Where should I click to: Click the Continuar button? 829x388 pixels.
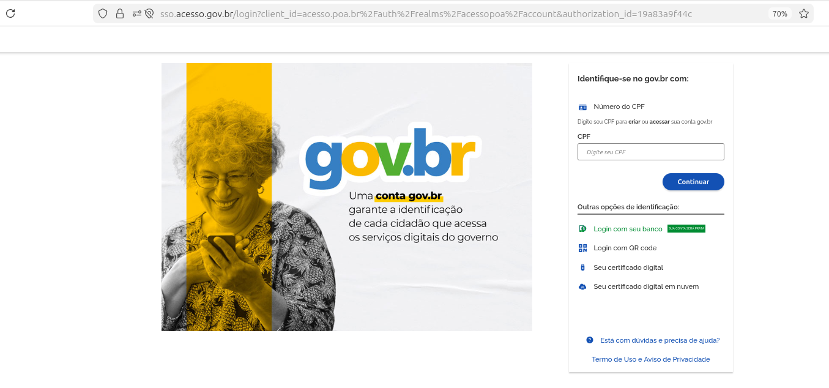tap(693, 182)
